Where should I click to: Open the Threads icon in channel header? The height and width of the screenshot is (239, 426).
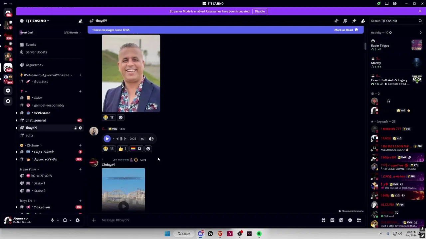pyautogui.click(x=336, y=21)
